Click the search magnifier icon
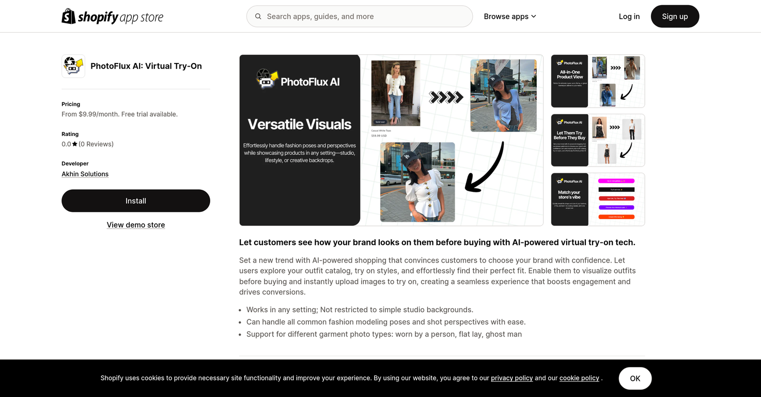This screenshot has height=397, width=761. pos(258,17)
